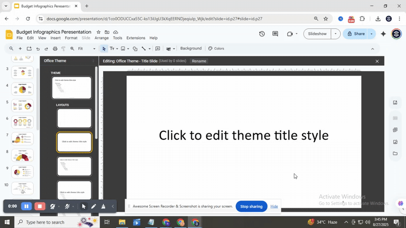
Task: Pause the screen recording
Action: [x=26, y=206]
